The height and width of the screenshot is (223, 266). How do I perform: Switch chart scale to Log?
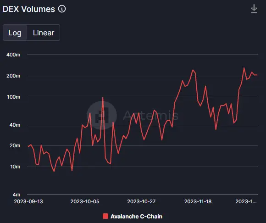coord(15,33)
